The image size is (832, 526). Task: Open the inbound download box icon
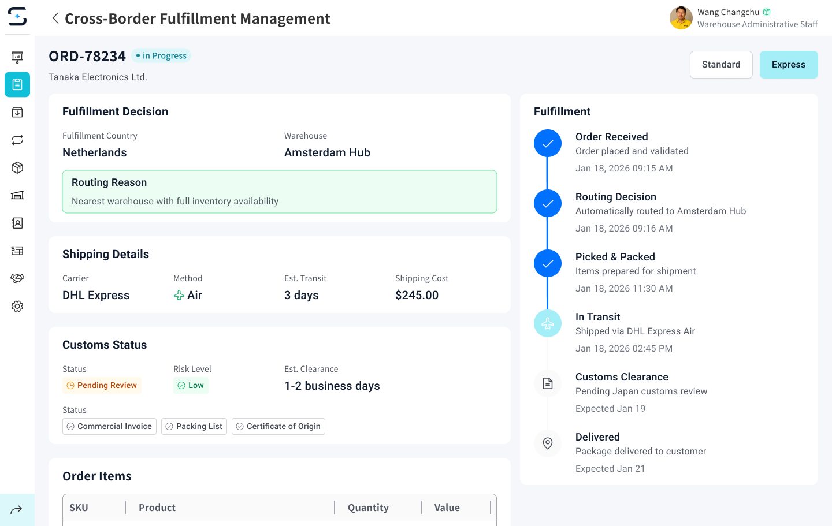17,112
